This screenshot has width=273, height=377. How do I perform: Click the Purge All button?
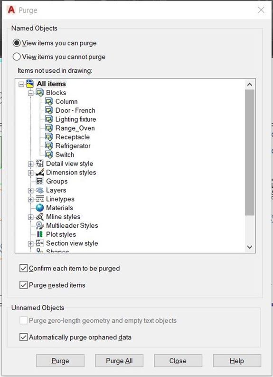pyautogui.click(x=119, y=361)
